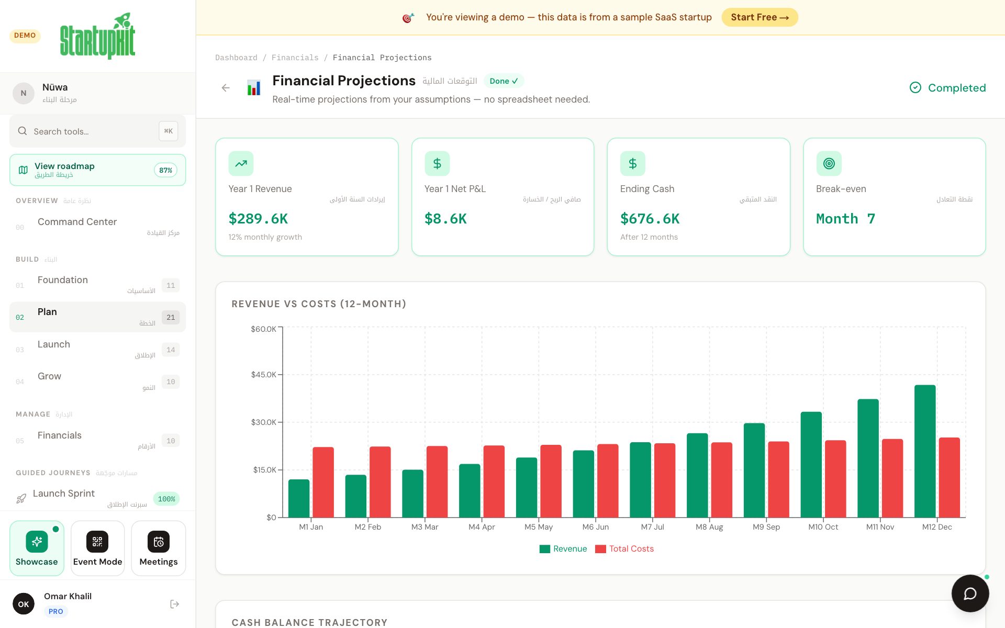The width and height of the screenshot is (1005, 628).
Task: Click the Month 7 break-even value
Action: [x=845, y=219]
